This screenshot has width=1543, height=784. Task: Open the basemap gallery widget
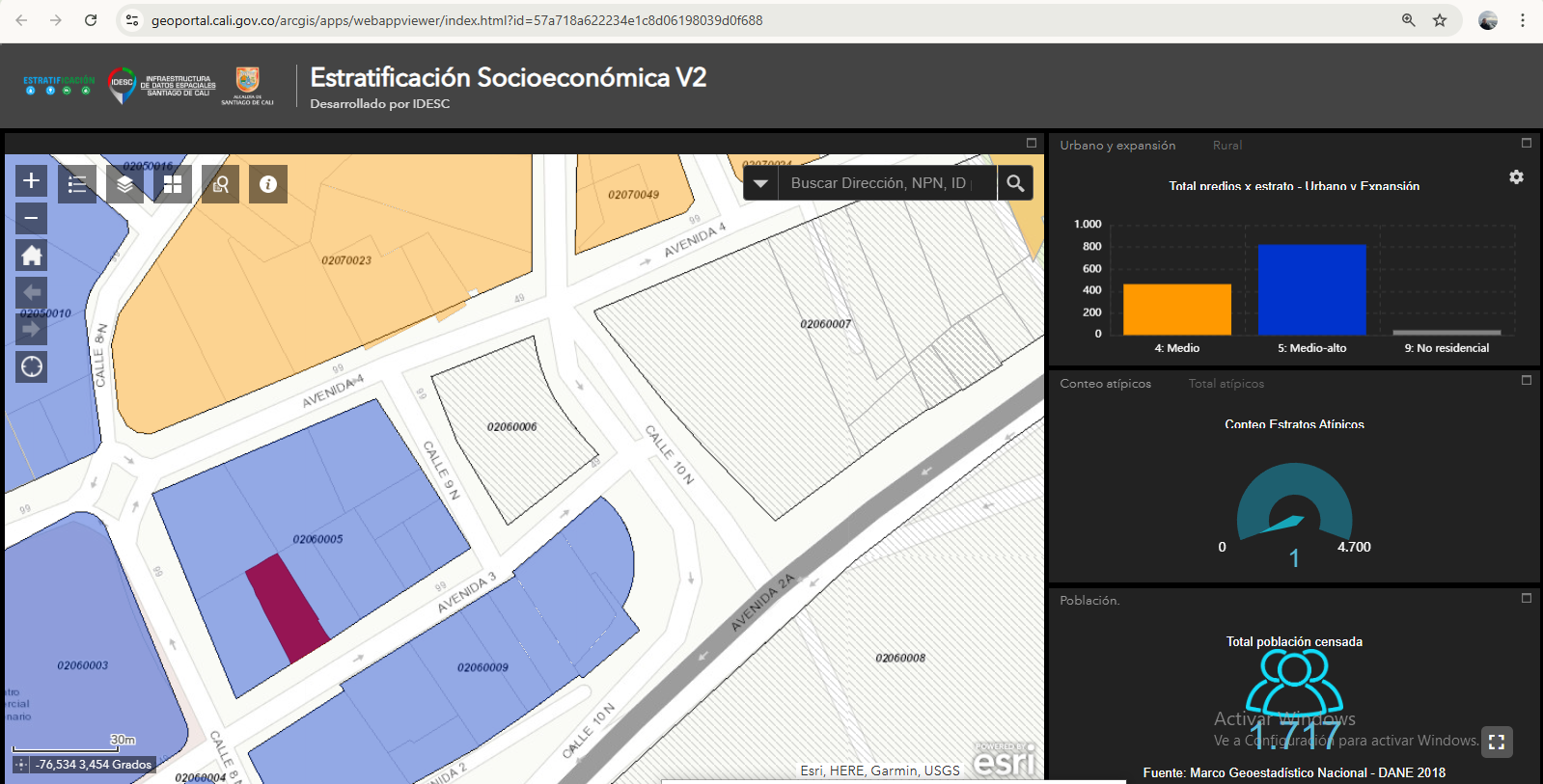click(x=173, y=184)
